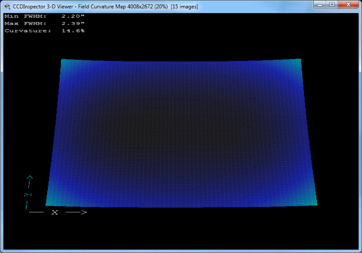Image resolution: width=362 pixels, height=253 pixels.
Task: Click the X axis label
Action: [x=55, y=212]
